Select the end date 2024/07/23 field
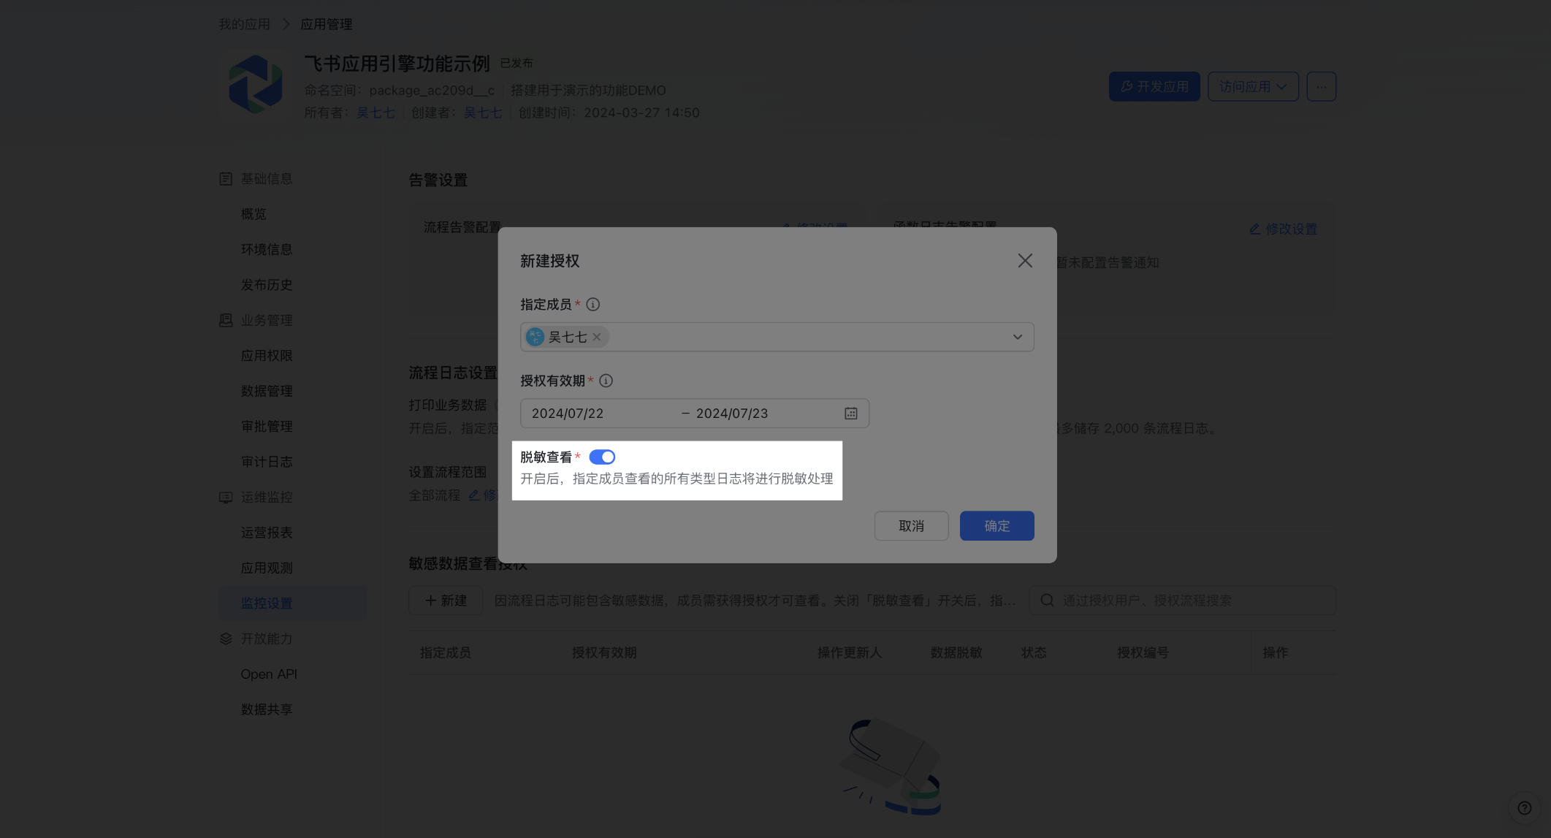 tap(732, 414)
